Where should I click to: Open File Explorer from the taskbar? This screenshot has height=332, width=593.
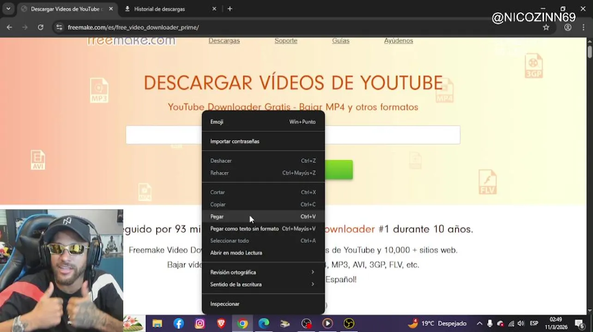[157, 324]
